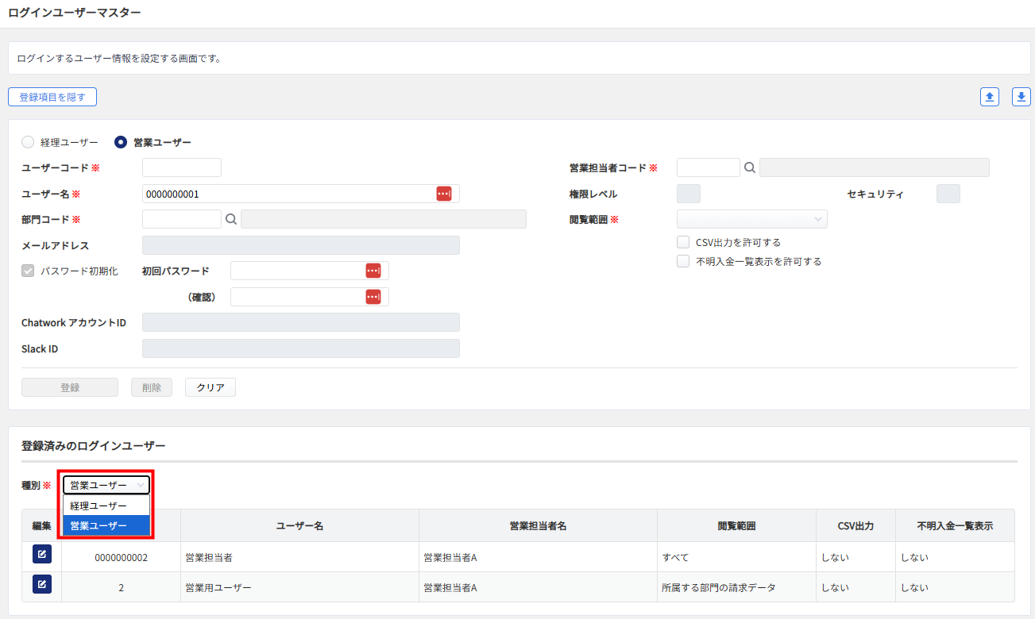Viewport: 1035px width, 619px height.
Task: Select the 経理ユーザー radio button
Action: (28, 143)
